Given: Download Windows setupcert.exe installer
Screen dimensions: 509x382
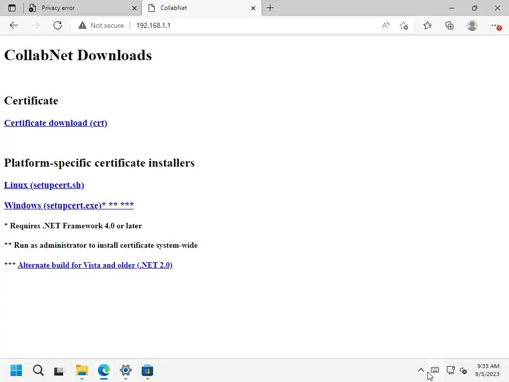Looking at the screenshot, I should [x=69, y=205].
